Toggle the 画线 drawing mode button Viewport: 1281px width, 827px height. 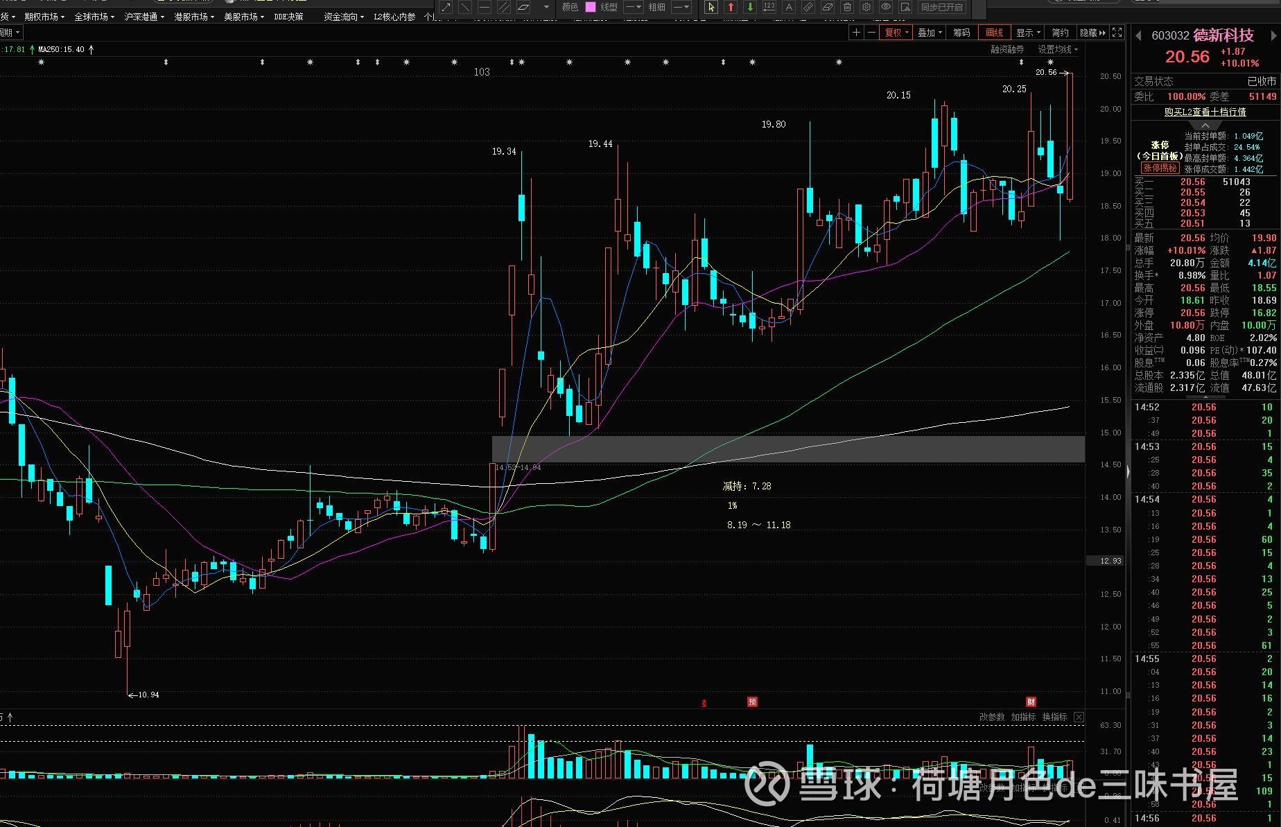994,33
